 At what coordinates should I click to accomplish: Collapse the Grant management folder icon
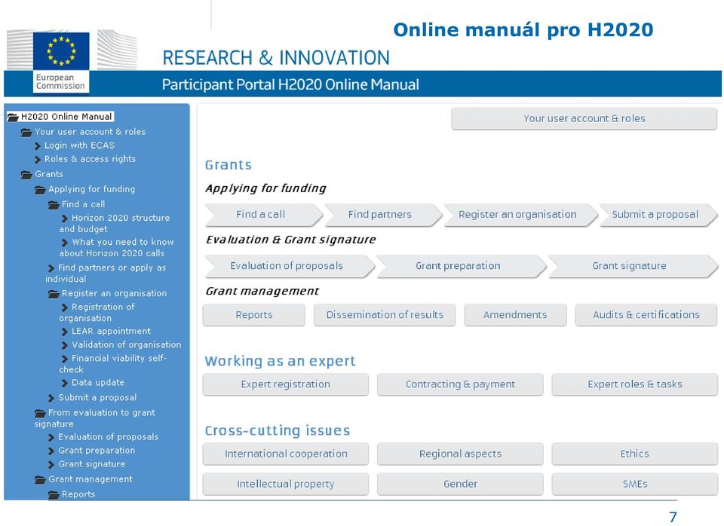pyautogui.click(x=40, y=480)
